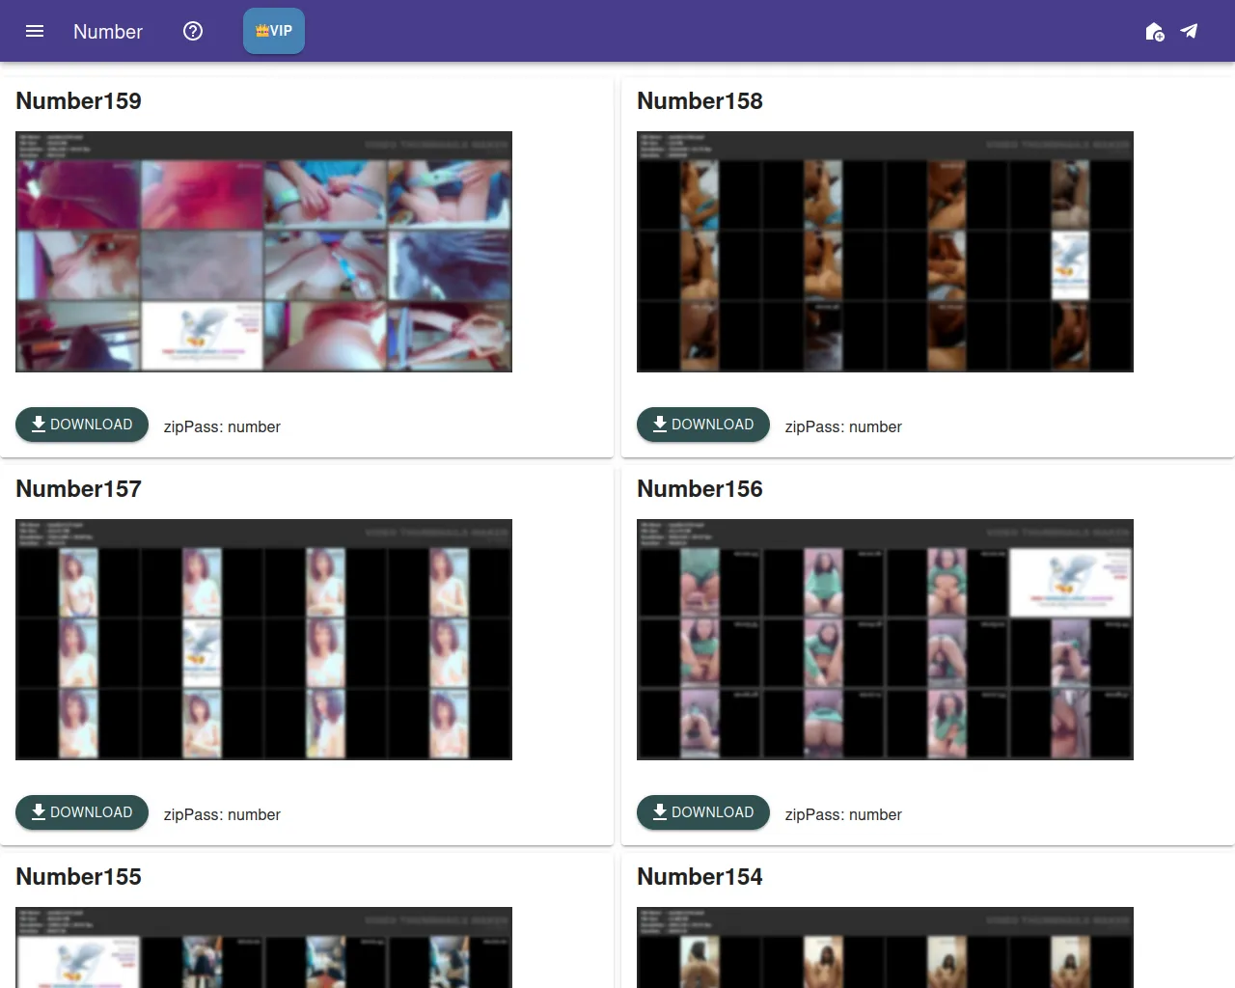The width and height of the screenshot is (1235, 988).
Task: Select the zipPass text beside Number159 download
Action: 222,425
